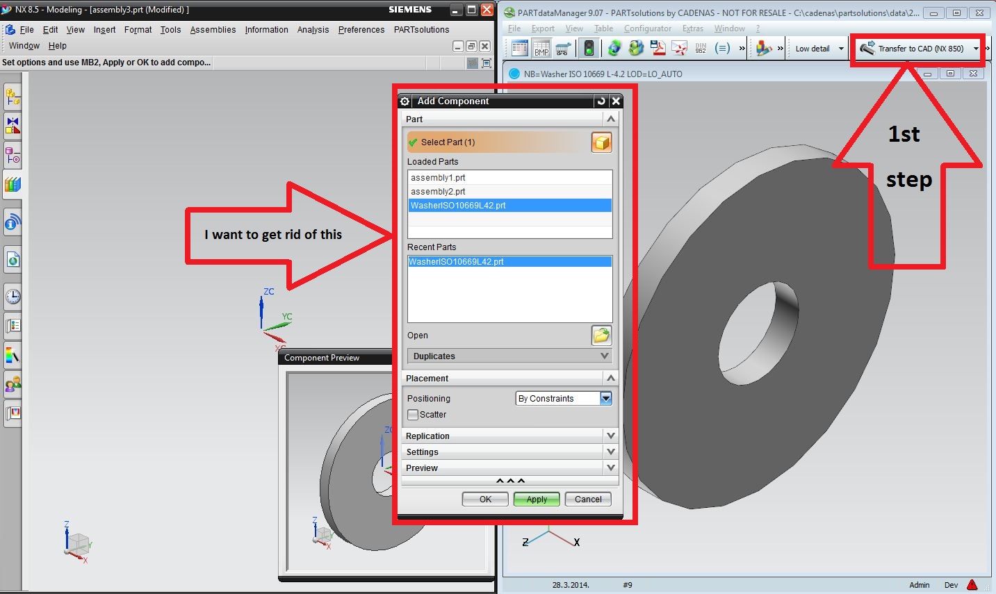Click the collapse-dialog triple-caret bar
Viewport: 996px width, 594px height.
(510, 481)
